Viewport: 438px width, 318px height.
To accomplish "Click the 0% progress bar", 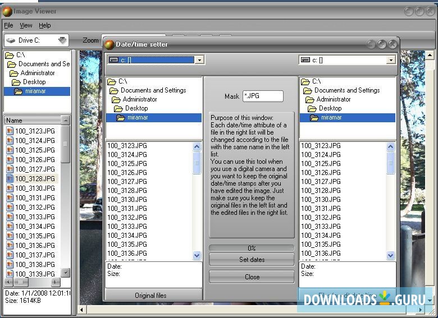I will point(252,248).
